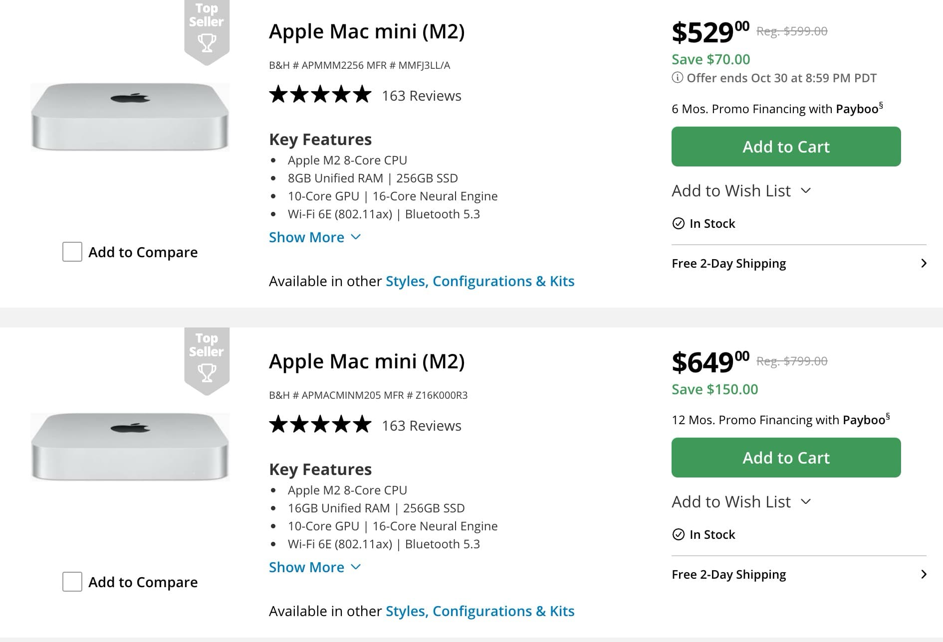Open Free 2-Day Shipping arrow for the $529 Mac mini
943x642 pixels.
click(x=924, y=263)
